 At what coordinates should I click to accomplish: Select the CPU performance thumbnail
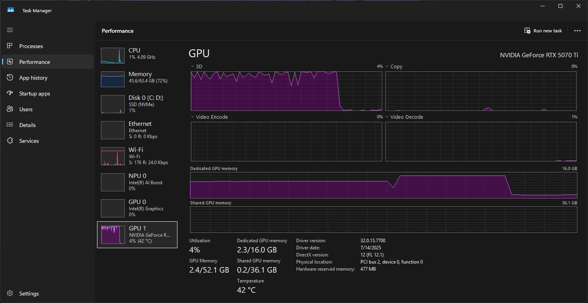coord(113,56)
